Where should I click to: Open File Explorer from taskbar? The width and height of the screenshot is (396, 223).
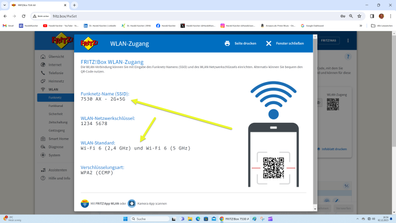190,219
